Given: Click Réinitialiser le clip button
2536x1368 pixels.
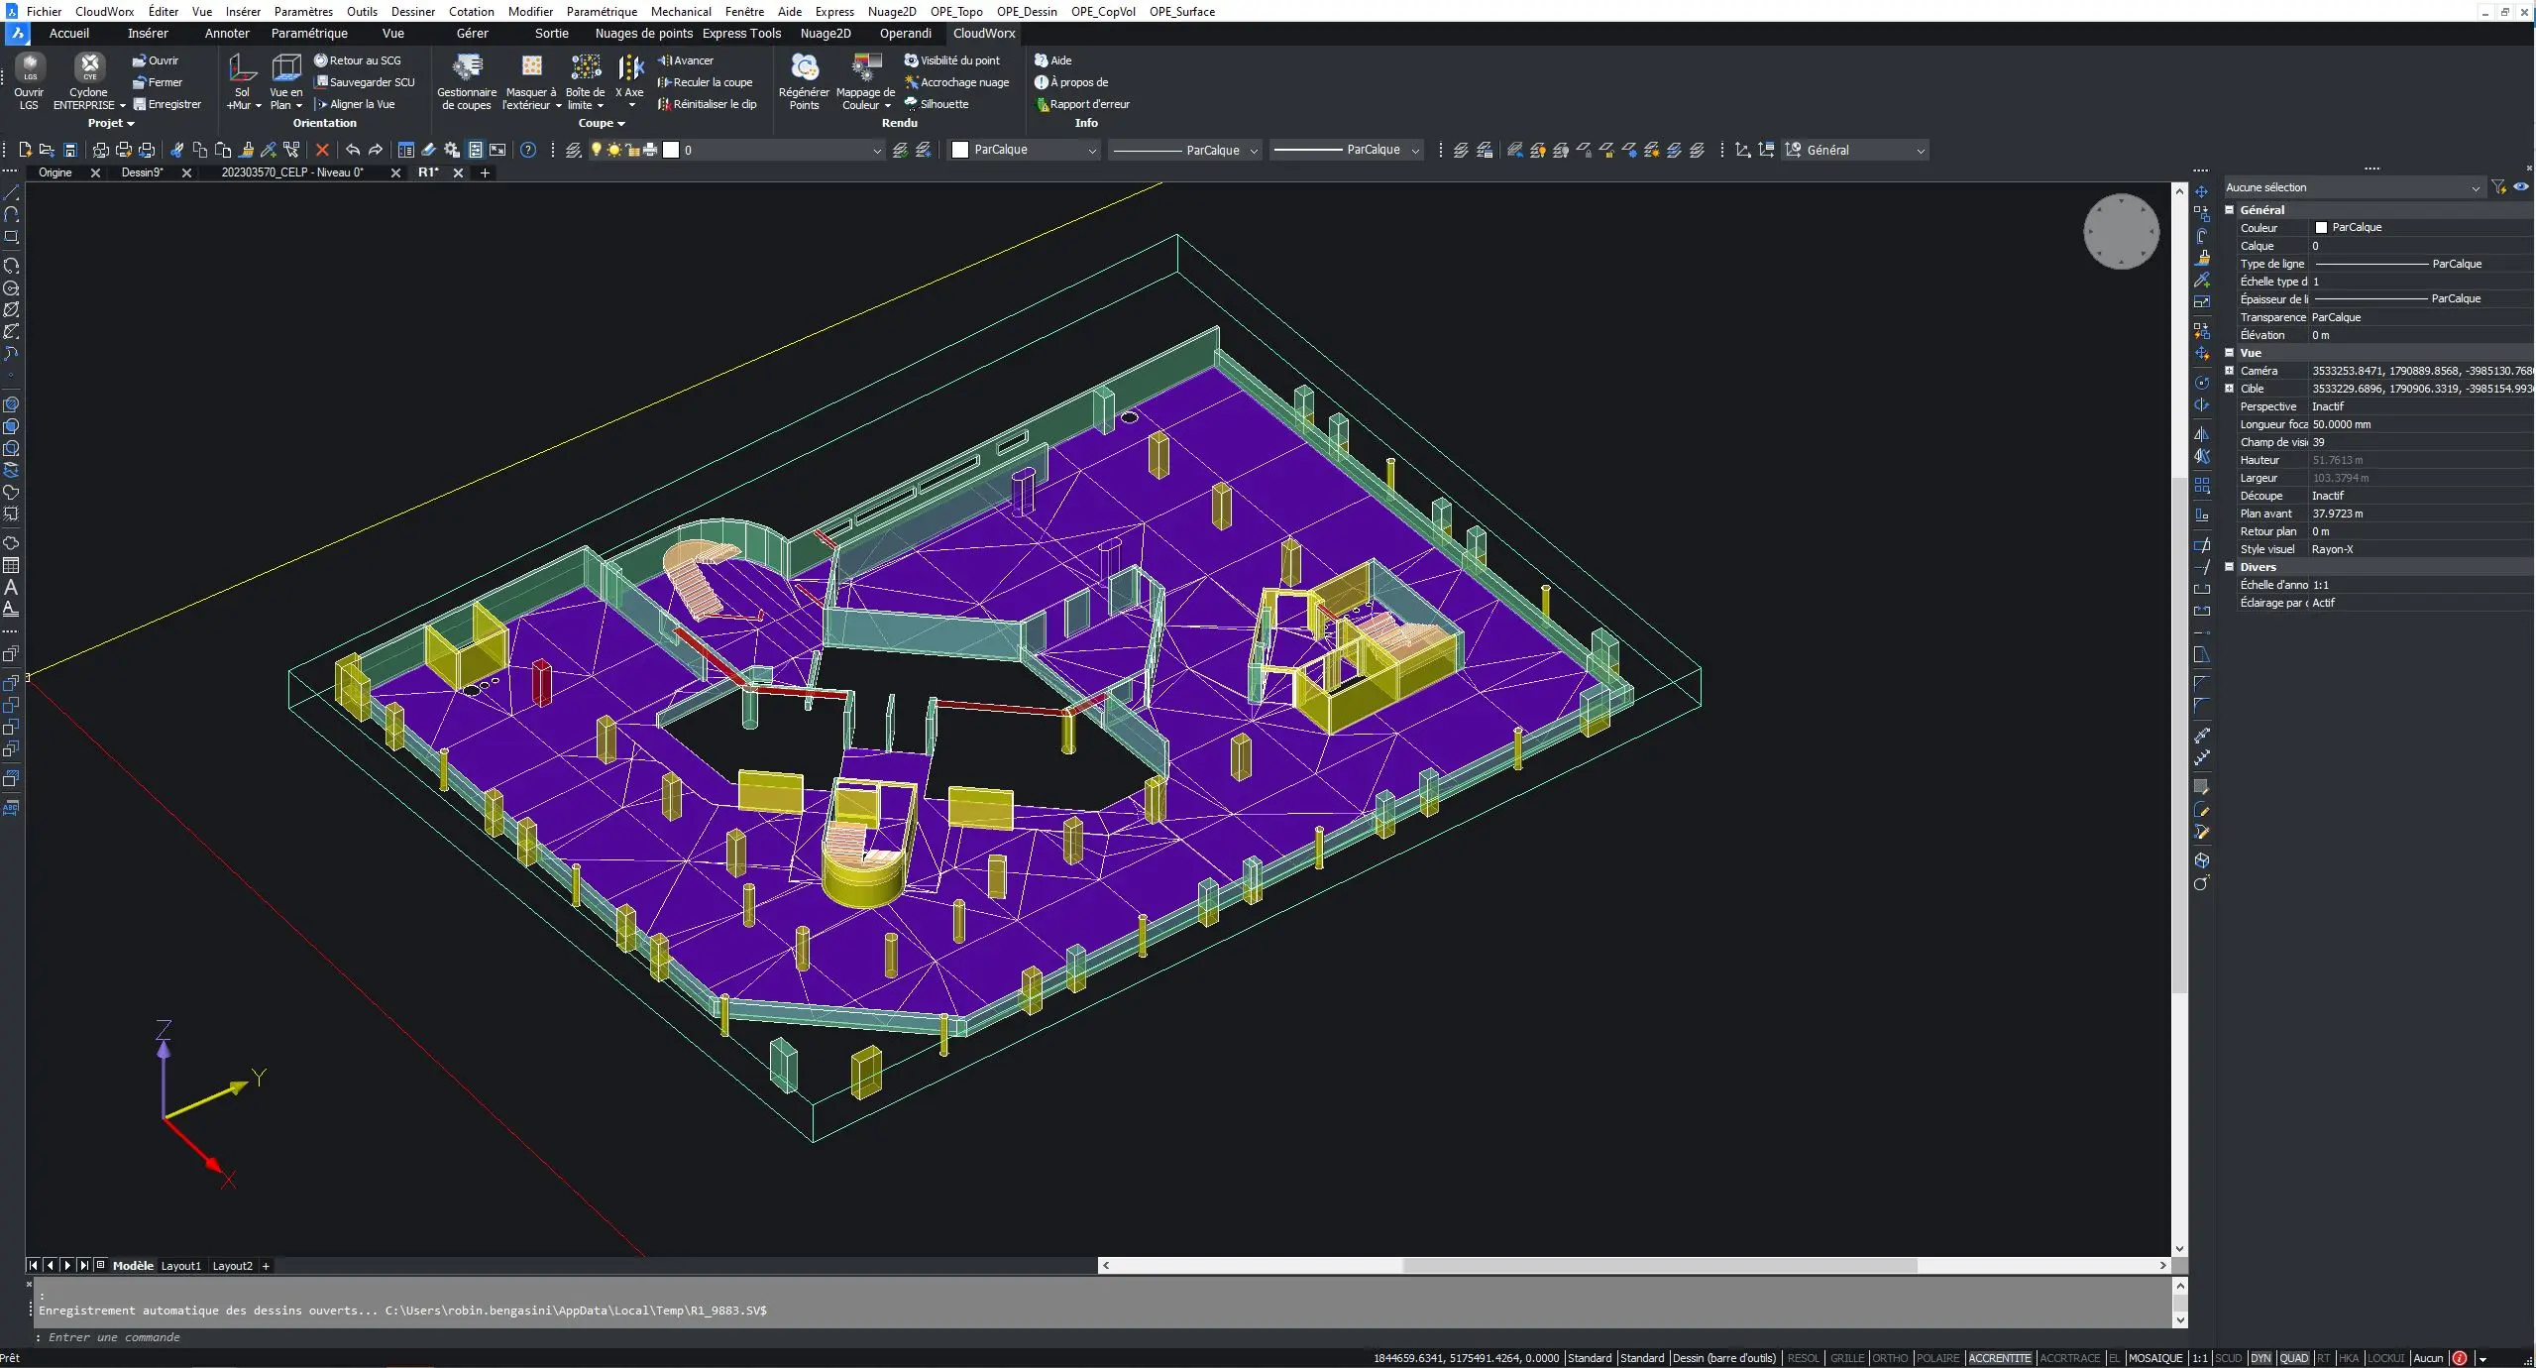Looking at the screenshot, I should pyautogui.click(x=707, y=104).
